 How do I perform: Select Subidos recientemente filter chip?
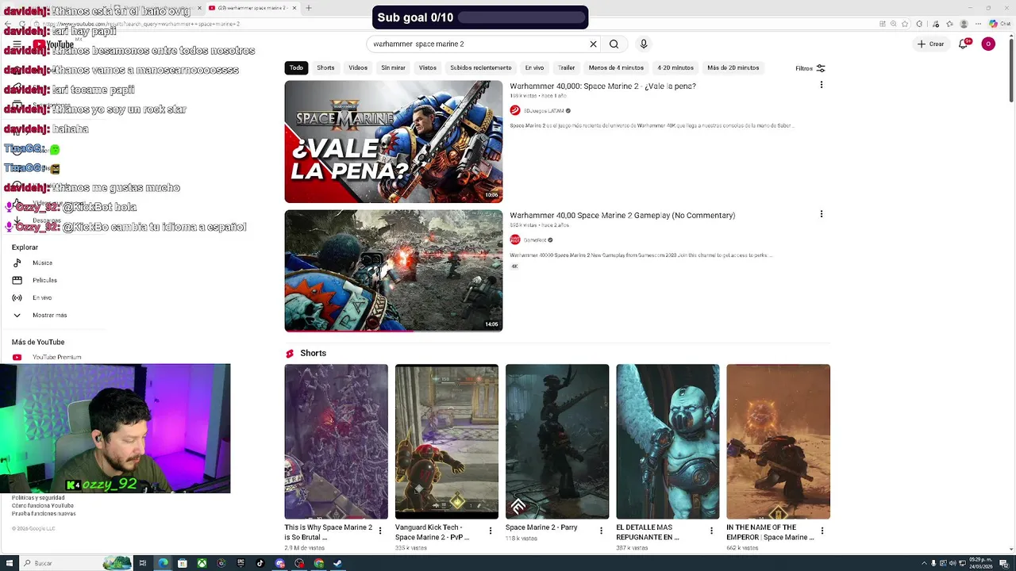481,67
